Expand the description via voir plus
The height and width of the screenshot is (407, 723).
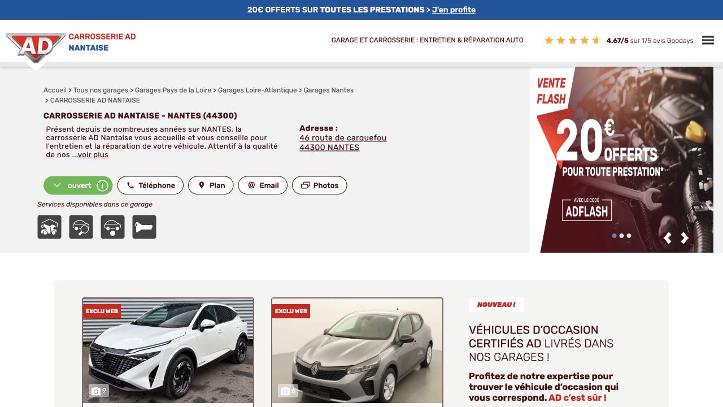pyautogui.click(x=93, y=155)
